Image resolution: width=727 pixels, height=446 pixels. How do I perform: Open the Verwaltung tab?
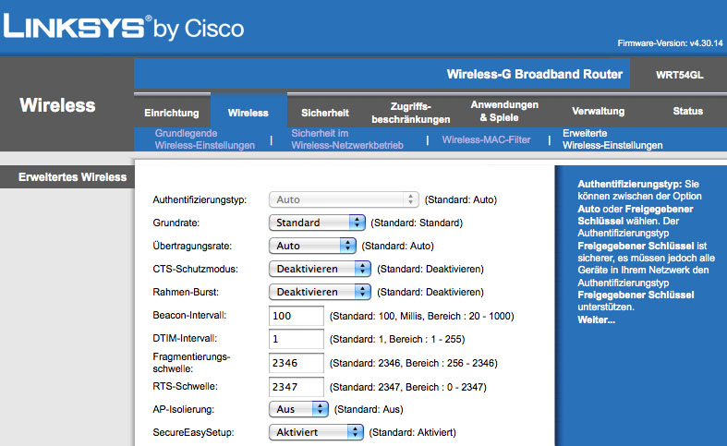[598, 111]
